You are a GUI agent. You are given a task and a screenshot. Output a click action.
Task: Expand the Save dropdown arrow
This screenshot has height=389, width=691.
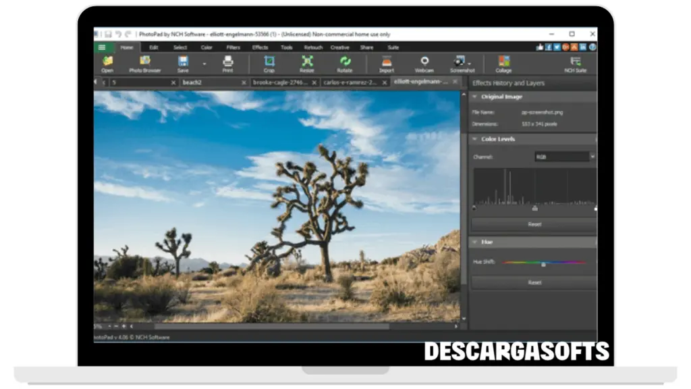point(203,64)
